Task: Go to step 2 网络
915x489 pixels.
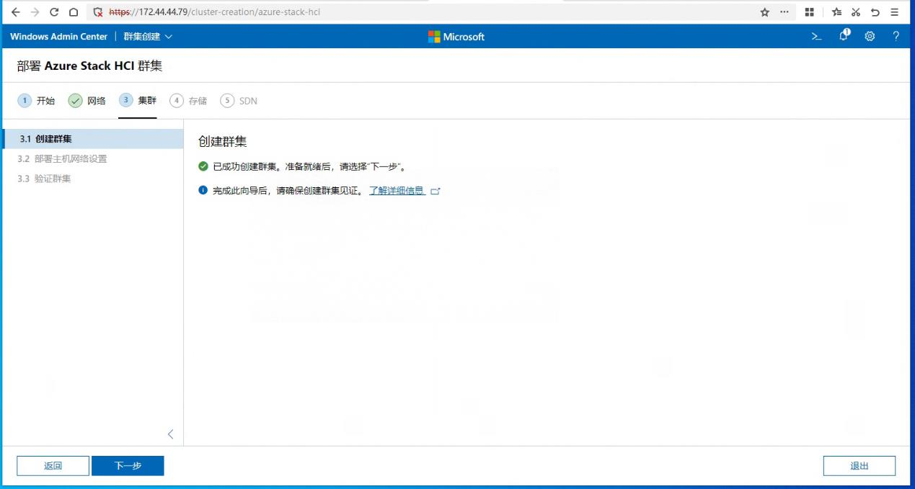Action: (87, 101)
